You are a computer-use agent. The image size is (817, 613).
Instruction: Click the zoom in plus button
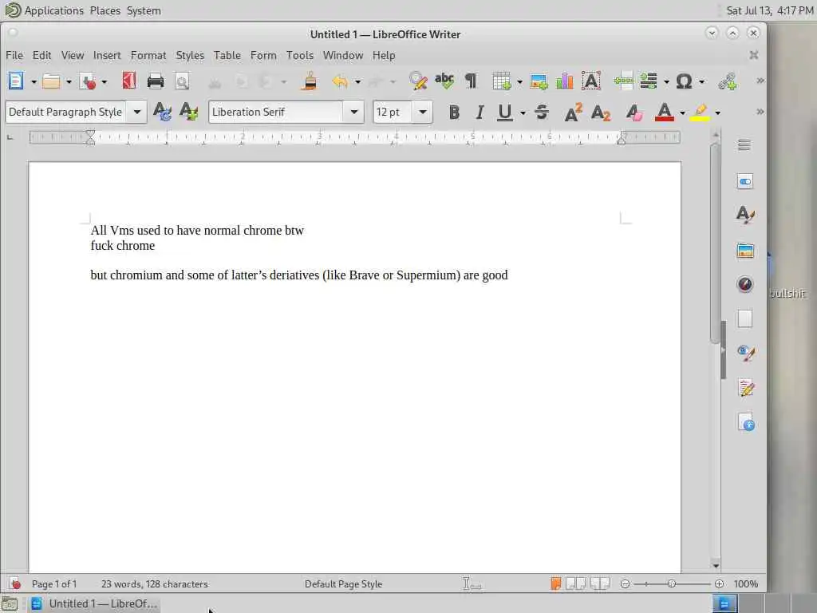[719, 583]
